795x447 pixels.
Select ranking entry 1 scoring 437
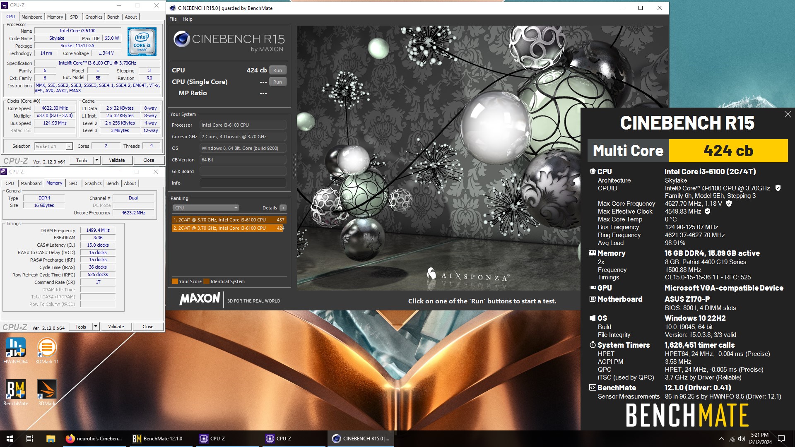coord(229,220)
